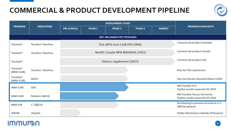Select the Shigella indication cell
This screenshot has height=129, width=231.
click(36, 113)
